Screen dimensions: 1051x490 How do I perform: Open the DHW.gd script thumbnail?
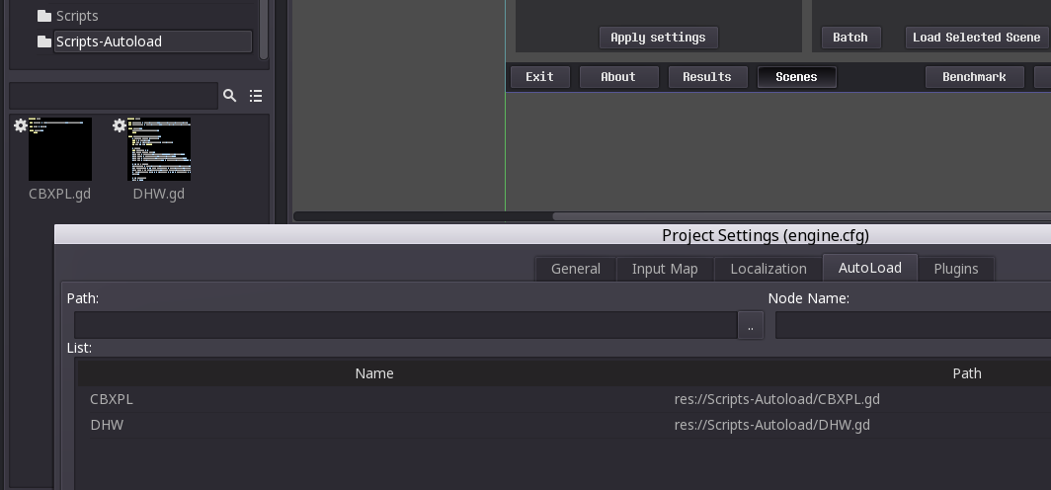[160, 149]
